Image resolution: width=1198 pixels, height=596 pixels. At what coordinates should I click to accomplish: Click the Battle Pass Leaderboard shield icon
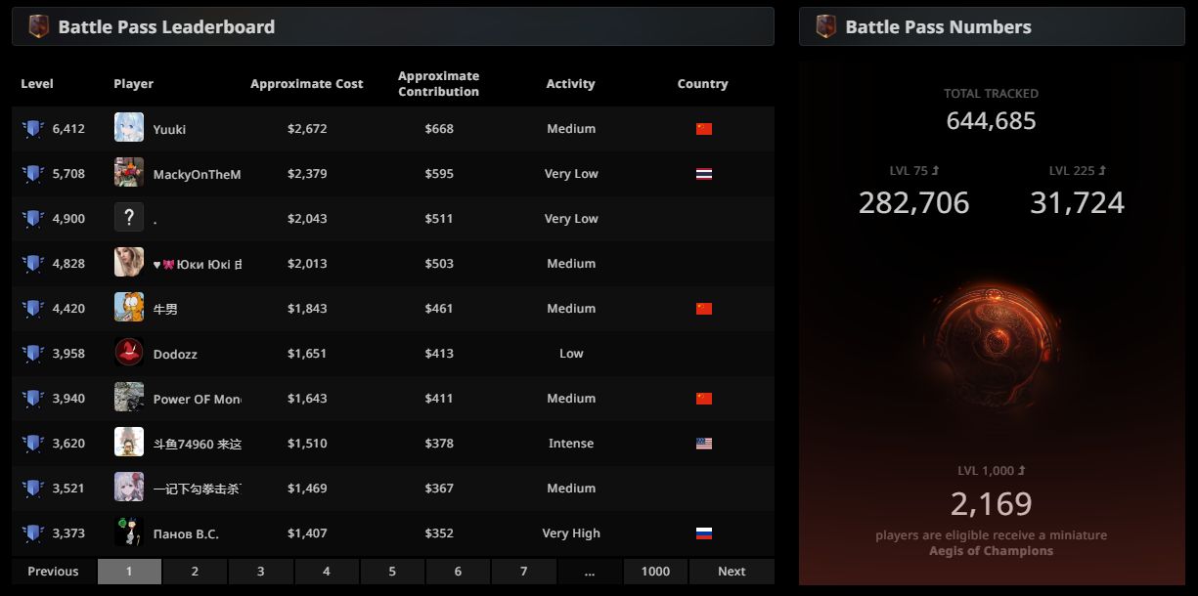(x=38, y=26)
